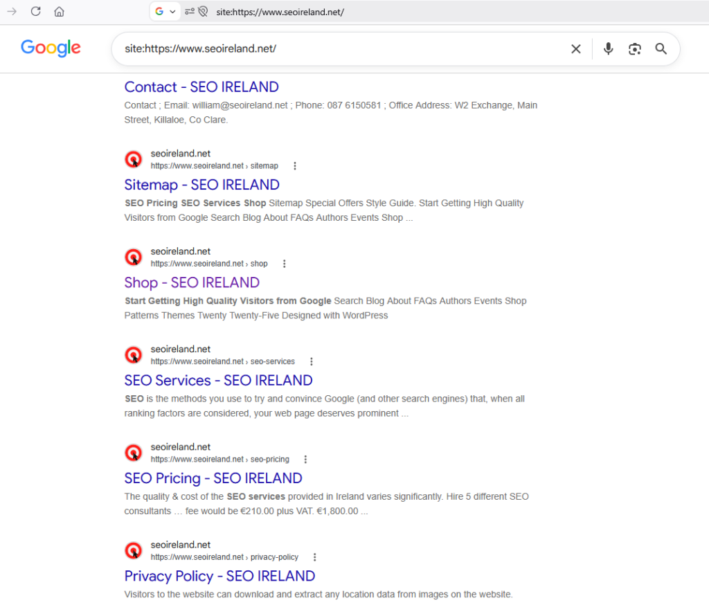Open the browser home page icon

(x=60, y=12)
